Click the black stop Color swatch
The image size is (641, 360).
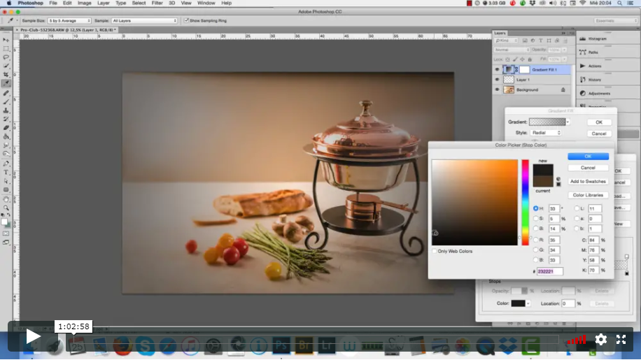[x=518, y=303]
